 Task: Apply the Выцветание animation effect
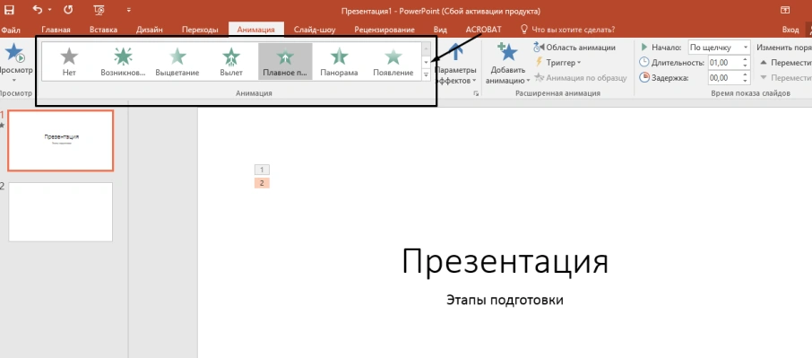tap(177, 61)
